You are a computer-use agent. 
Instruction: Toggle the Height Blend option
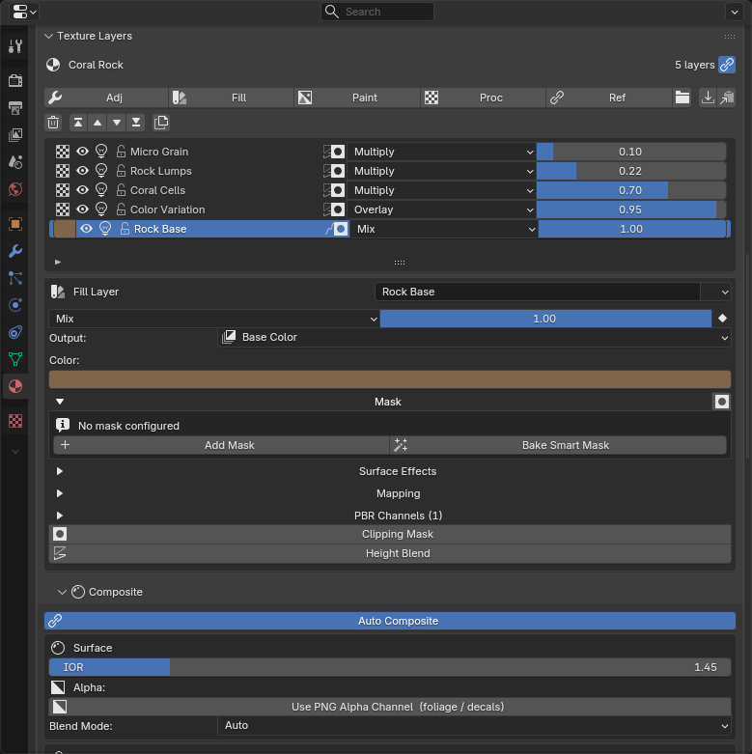390,553
